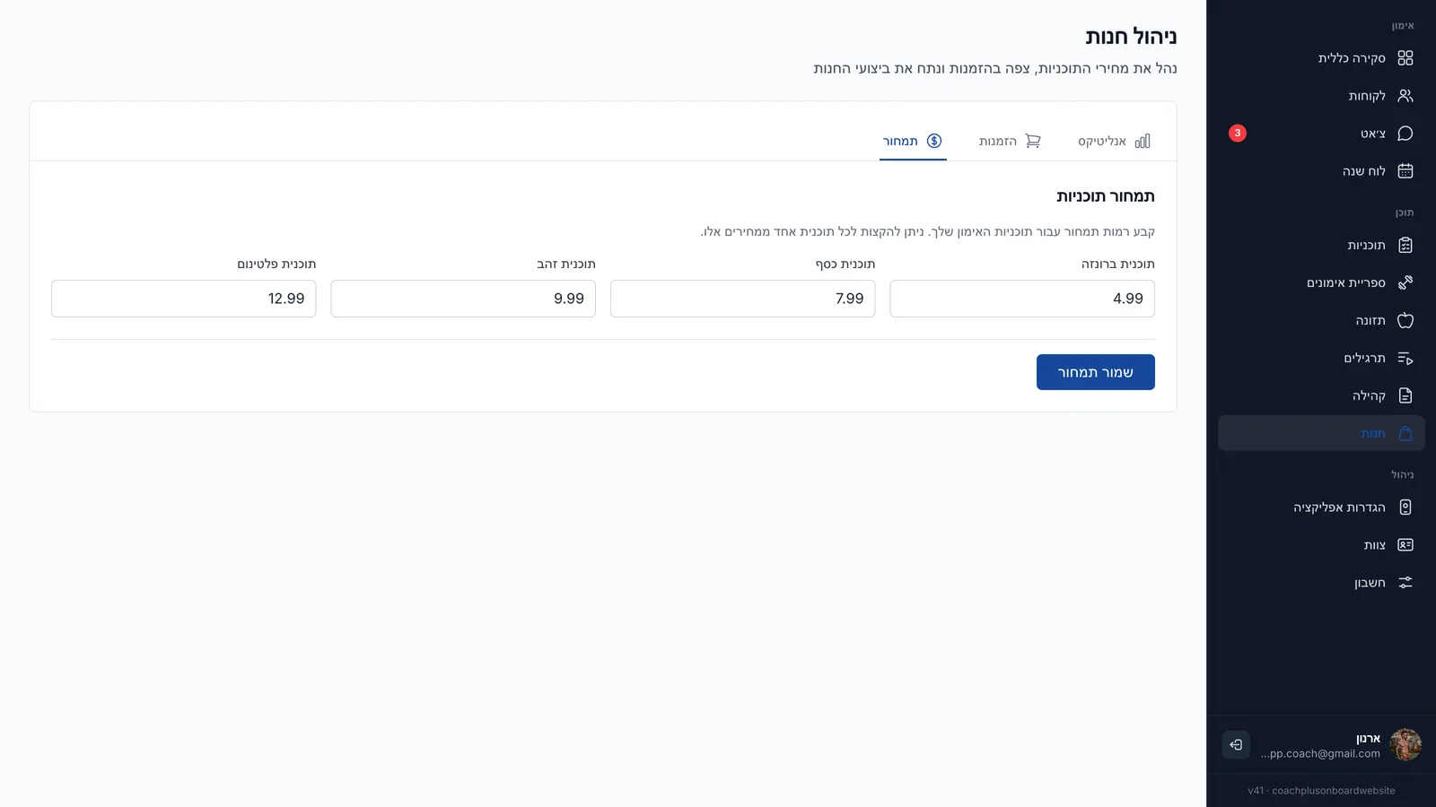Switch to the אנליטיקס tab
1436x807 pixels.
pos(1114,142)
